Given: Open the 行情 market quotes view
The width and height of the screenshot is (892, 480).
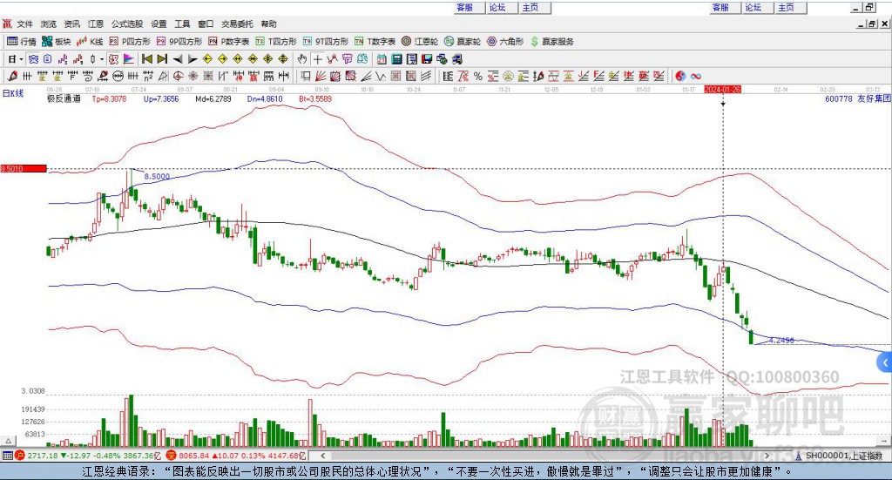Looking at the screenshot, I should pyautogui.click(x=21, y=42).
